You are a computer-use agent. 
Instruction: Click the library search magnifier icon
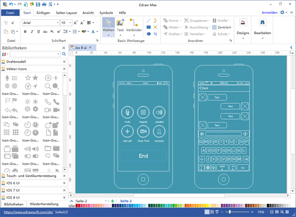click(x=64, y=54)
